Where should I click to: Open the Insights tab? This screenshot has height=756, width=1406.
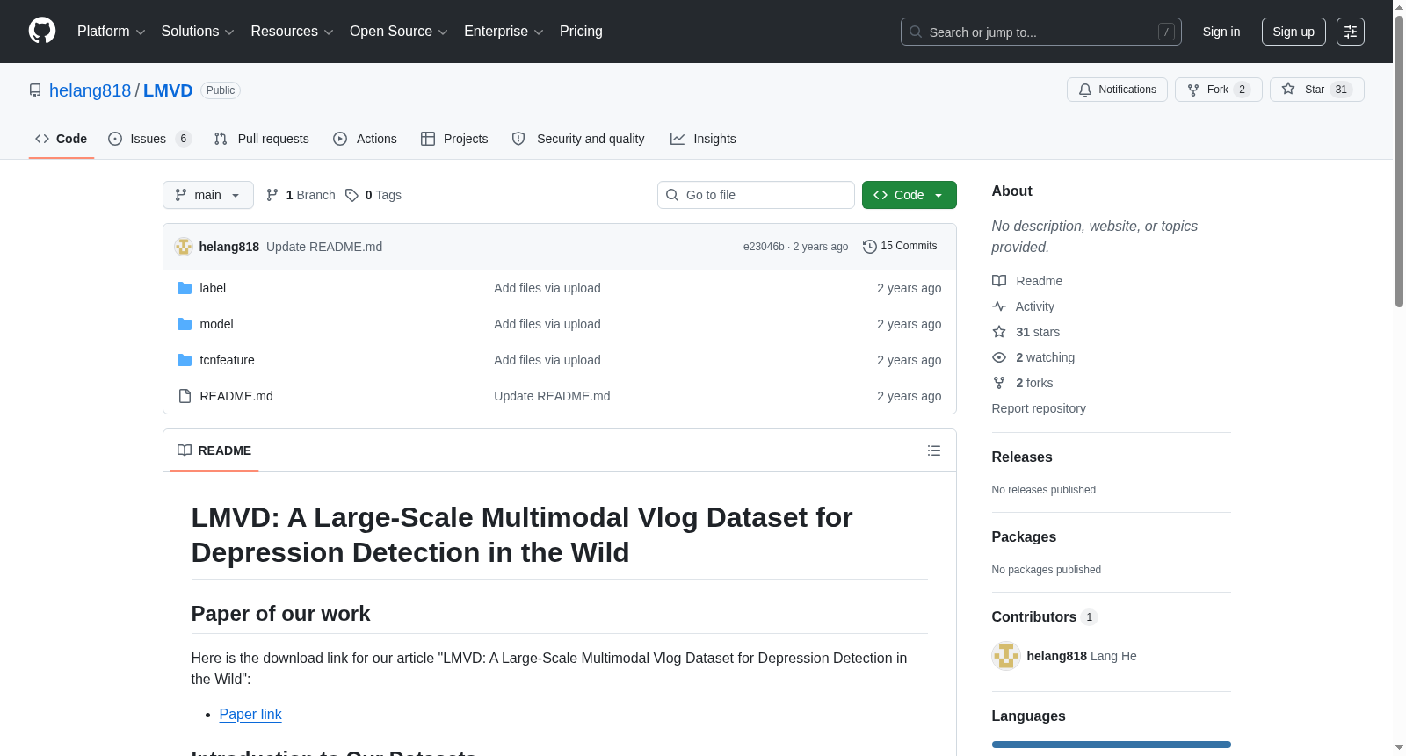pos(703,139)
